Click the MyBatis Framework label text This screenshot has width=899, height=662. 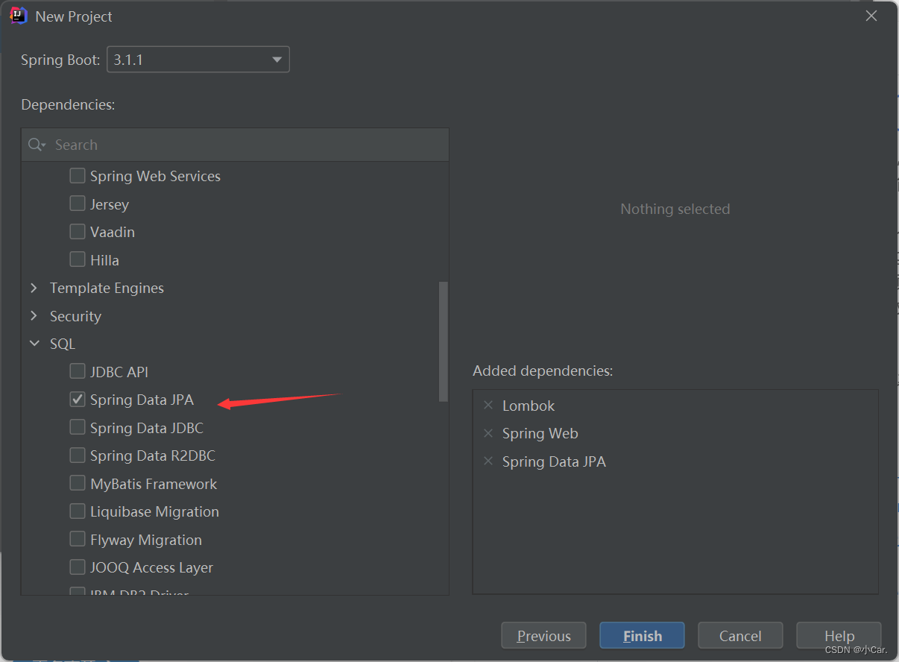coord(154,484)
